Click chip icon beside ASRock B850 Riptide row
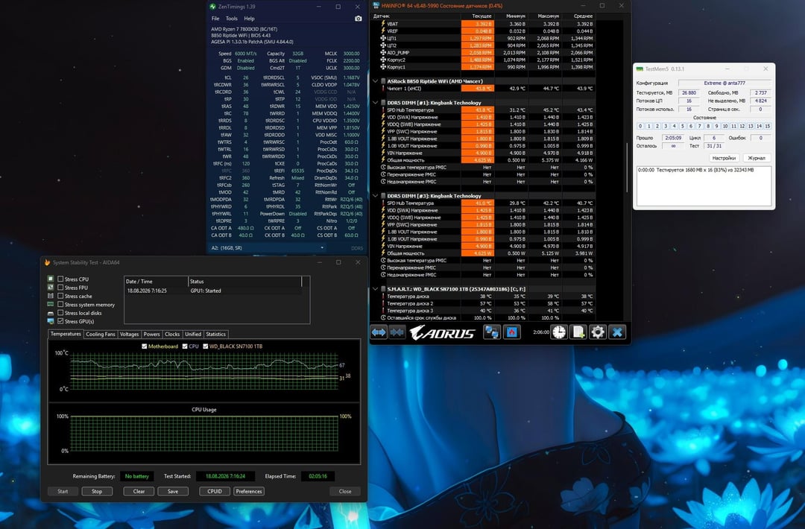 click(x=383, y=81)
